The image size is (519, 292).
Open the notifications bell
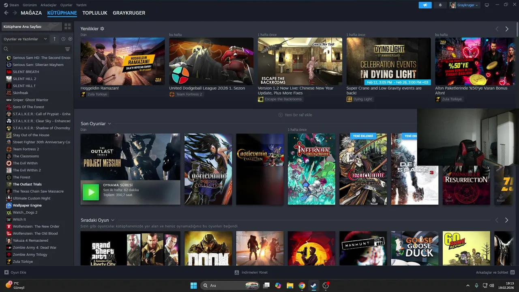pos(440,5)
